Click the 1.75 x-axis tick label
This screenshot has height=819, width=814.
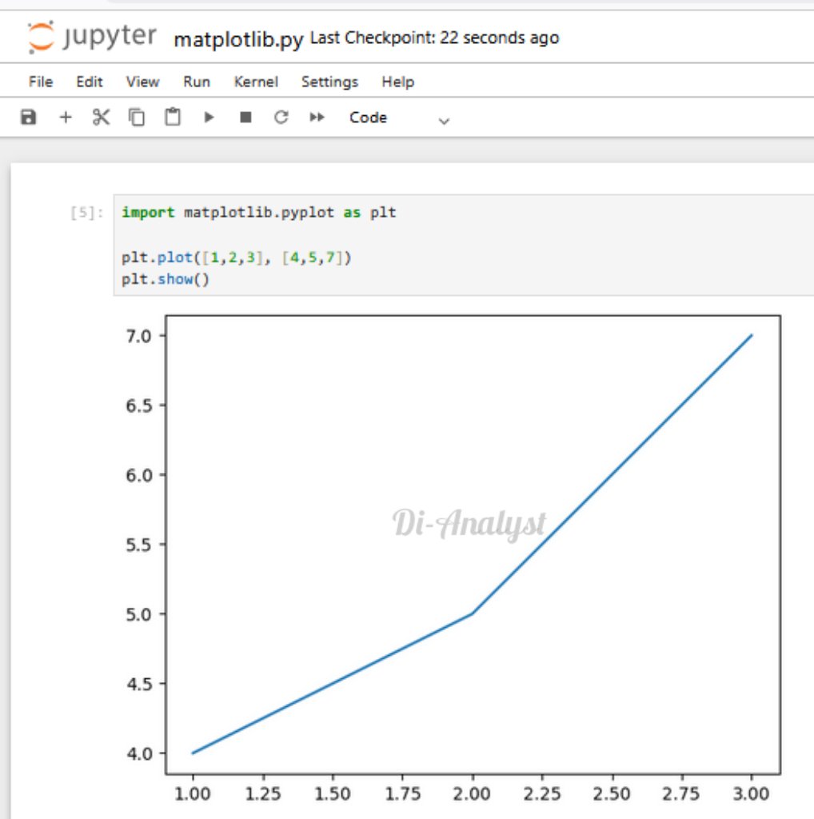pyautogui.click(x=402, y=794)
